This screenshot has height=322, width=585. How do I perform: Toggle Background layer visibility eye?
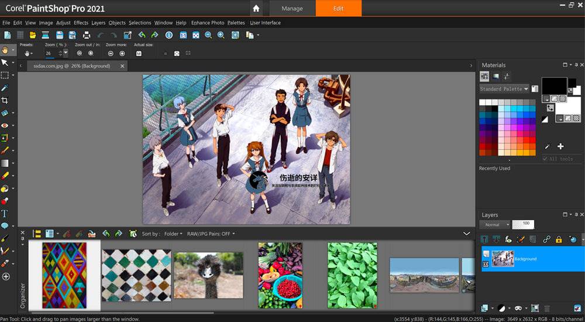(x=486, y=263)
